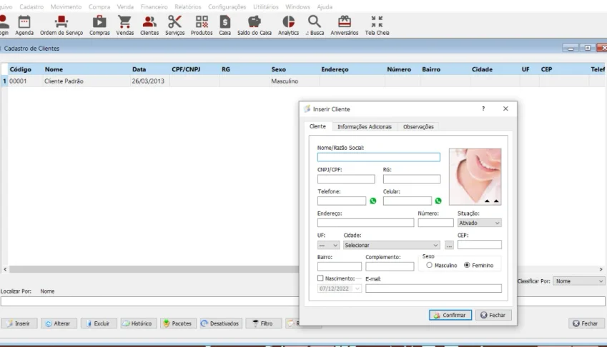Expand the Situação dropdown

(479, 223)
